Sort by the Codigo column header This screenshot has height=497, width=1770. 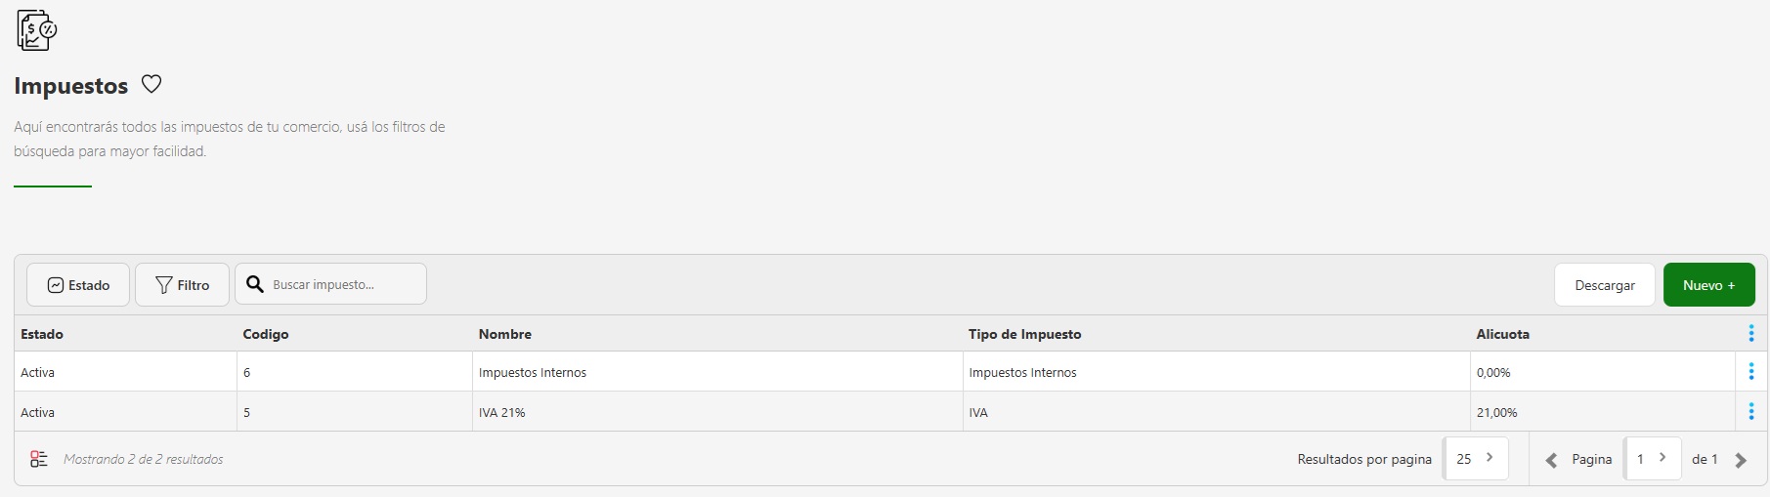266,334
